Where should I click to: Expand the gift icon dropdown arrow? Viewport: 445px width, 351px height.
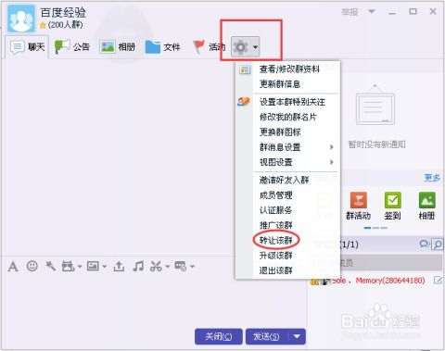click(80, 267)
